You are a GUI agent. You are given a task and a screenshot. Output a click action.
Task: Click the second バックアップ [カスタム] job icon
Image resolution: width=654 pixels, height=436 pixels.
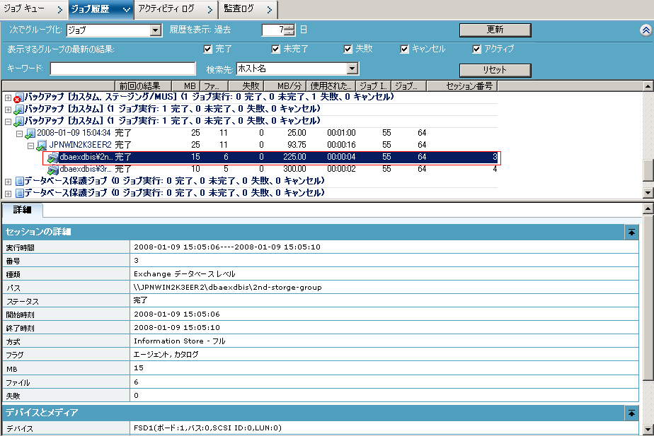[18, 110]
